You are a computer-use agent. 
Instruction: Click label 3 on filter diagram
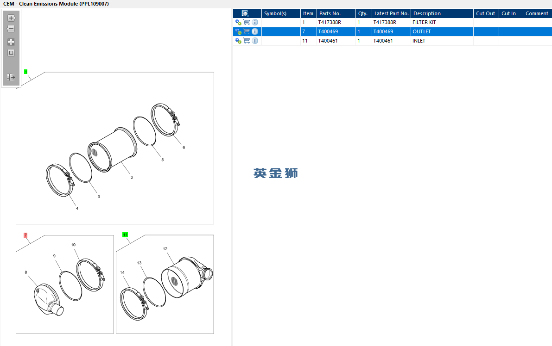99,197
